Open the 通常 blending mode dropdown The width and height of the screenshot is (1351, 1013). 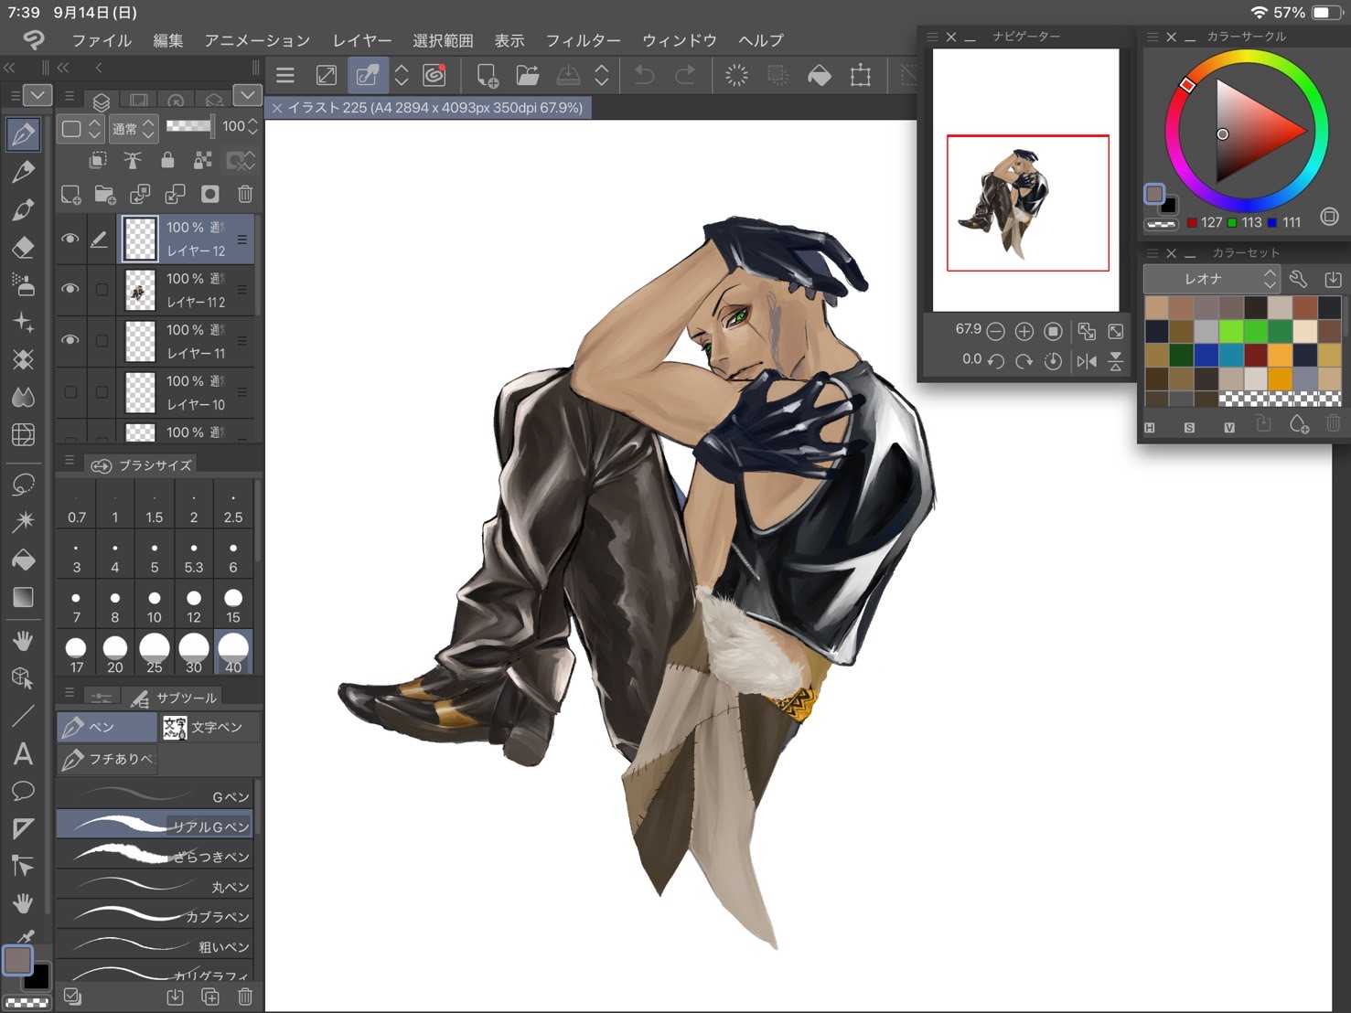[x=134, y=128]
